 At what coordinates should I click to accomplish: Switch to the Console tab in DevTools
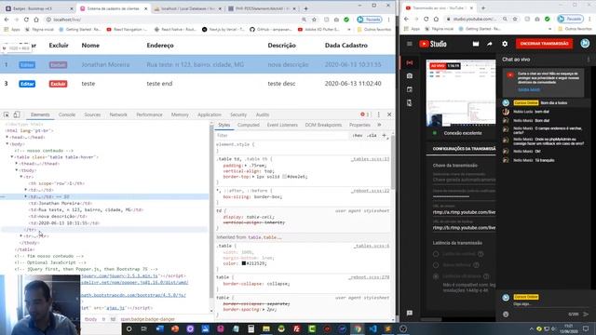67,114
